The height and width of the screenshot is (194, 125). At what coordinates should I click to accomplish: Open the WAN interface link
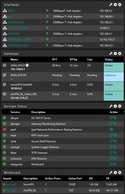10,11
